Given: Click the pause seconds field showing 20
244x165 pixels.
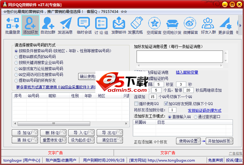Looking at the screenshot, I should click(188, 90).
